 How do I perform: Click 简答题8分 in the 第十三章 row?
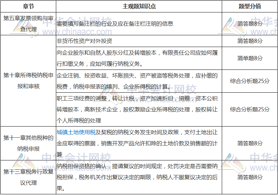[x=250, y=177]
